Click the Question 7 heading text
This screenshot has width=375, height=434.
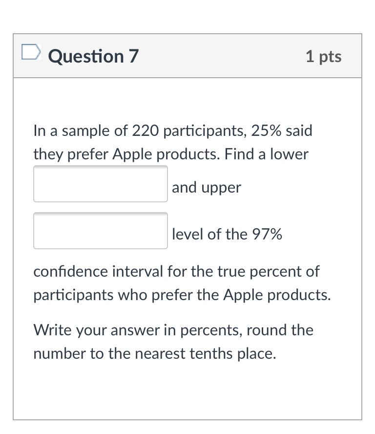(92, 56)
